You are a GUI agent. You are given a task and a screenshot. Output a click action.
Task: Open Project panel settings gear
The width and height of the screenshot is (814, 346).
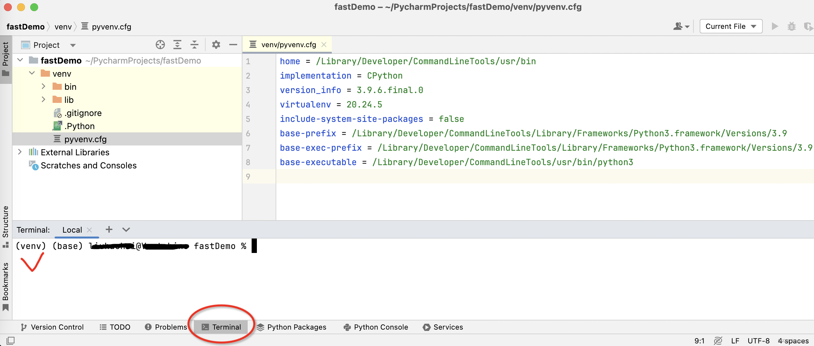216,45
